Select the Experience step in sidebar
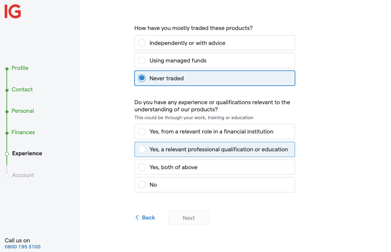 (x=27, y=153)
